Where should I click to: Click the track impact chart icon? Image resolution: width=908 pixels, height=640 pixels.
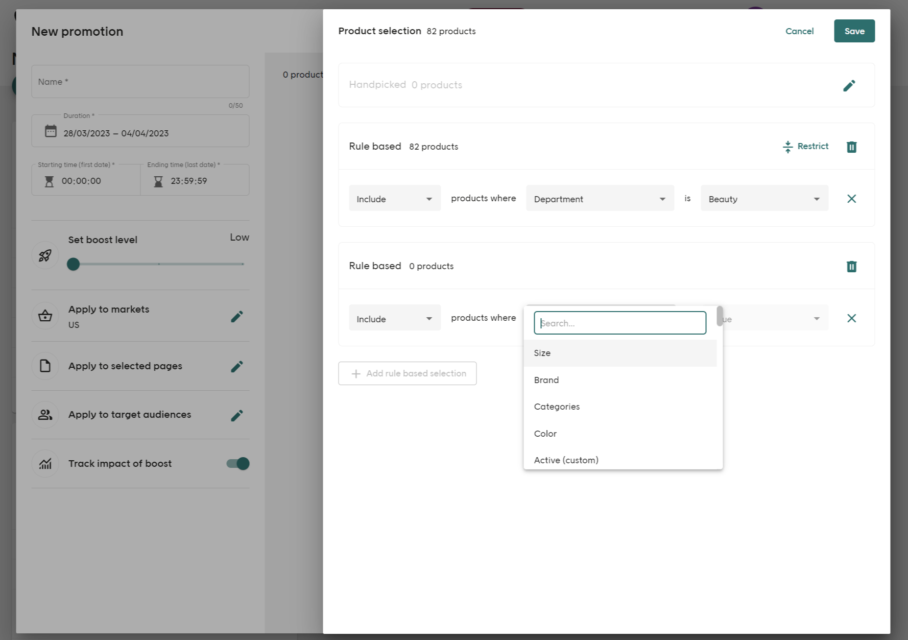click(45, 463)
